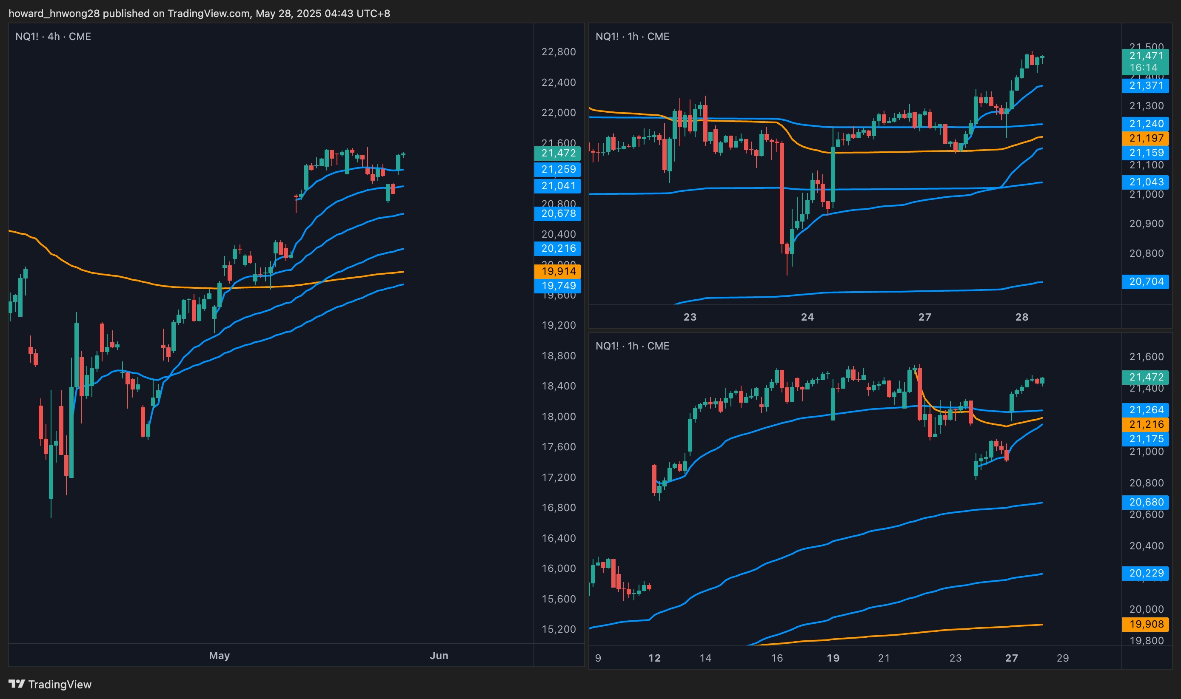This screenshot has width=1181, height=699.
Task: Click the blue 20,704 price label
Action: pos(1145,281)
